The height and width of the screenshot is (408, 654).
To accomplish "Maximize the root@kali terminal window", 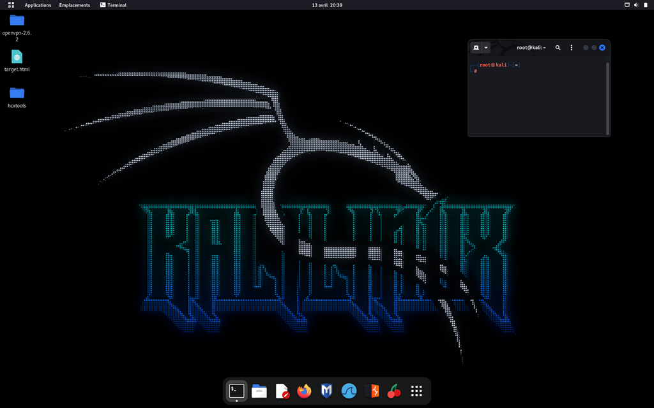I will 594,47.
